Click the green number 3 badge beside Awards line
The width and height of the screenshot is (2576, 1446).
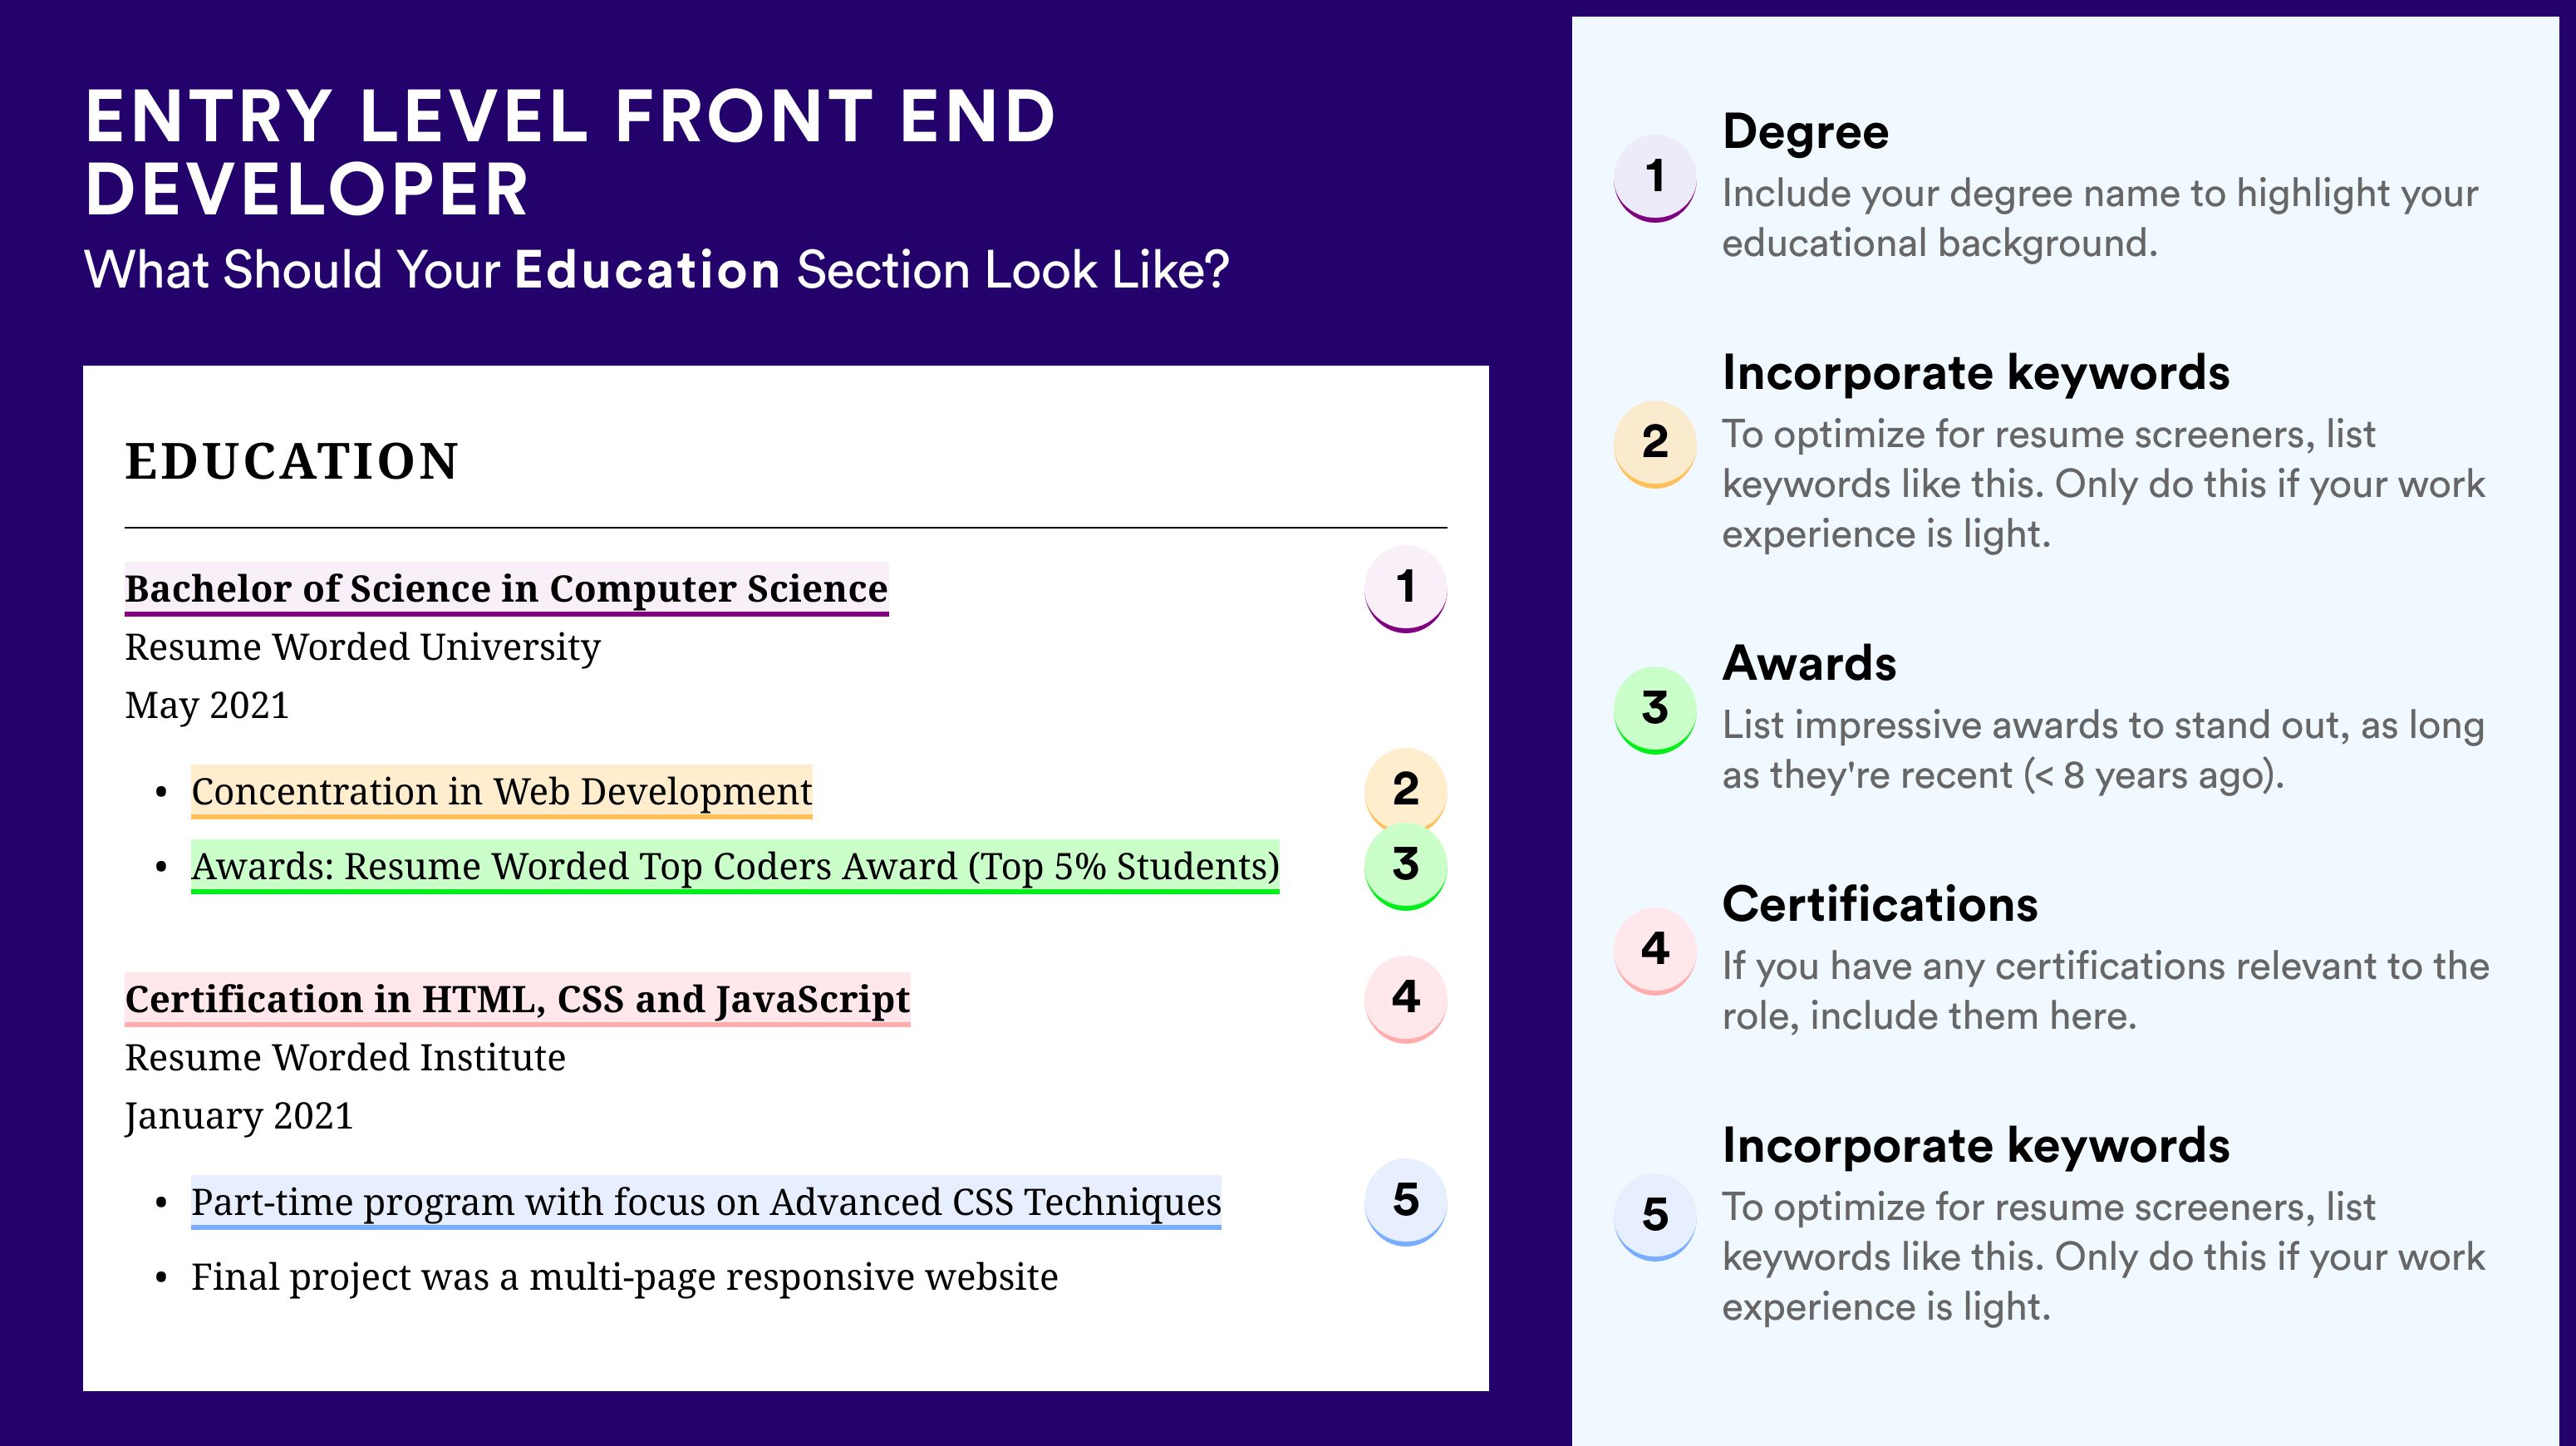[1405, 866]
